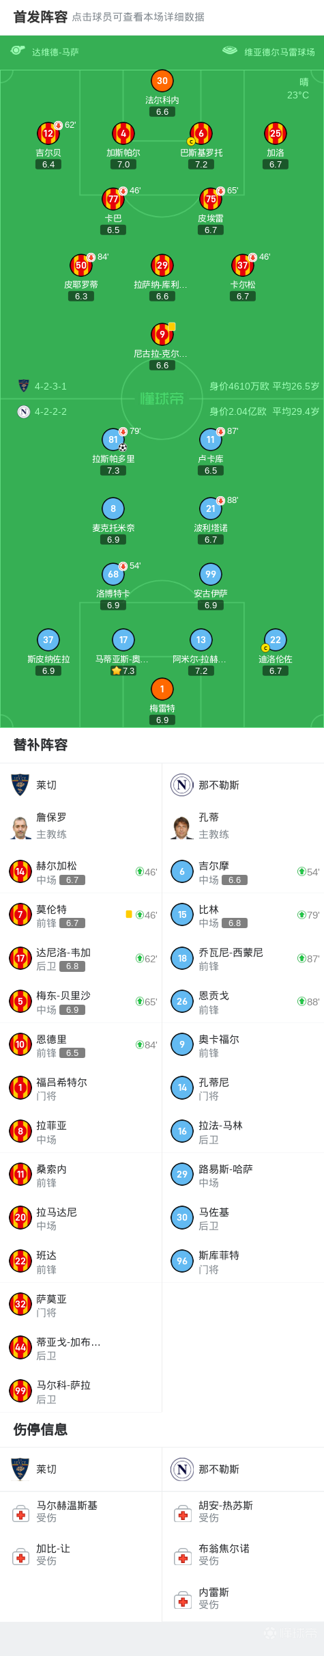Select 马蒂亚斯-奥 number 17 star-rated player
The height and width of the screenshot is (1656, 324).
click(123, 640)
